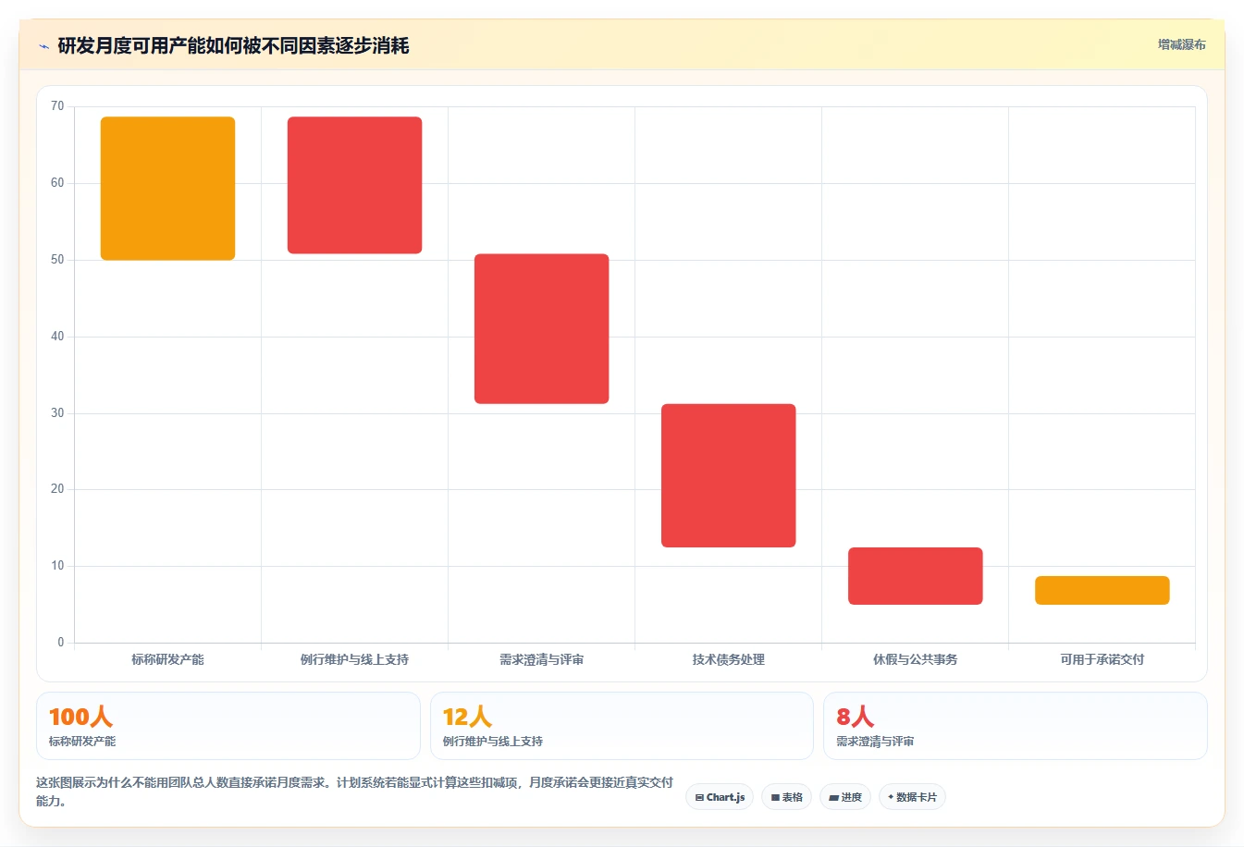Click the x-axis label 例行维护与线上支持

[x=354, y=659]
